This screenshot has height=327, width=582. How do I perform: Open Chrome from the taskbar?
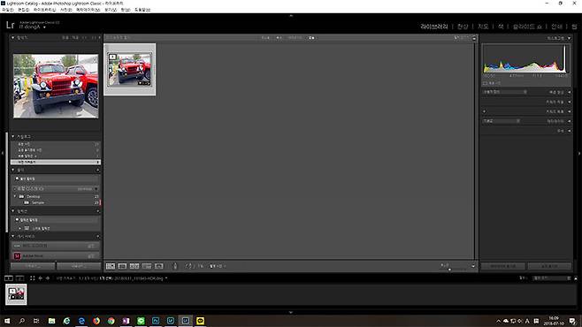pyautogui.click(x=111, y=321)
